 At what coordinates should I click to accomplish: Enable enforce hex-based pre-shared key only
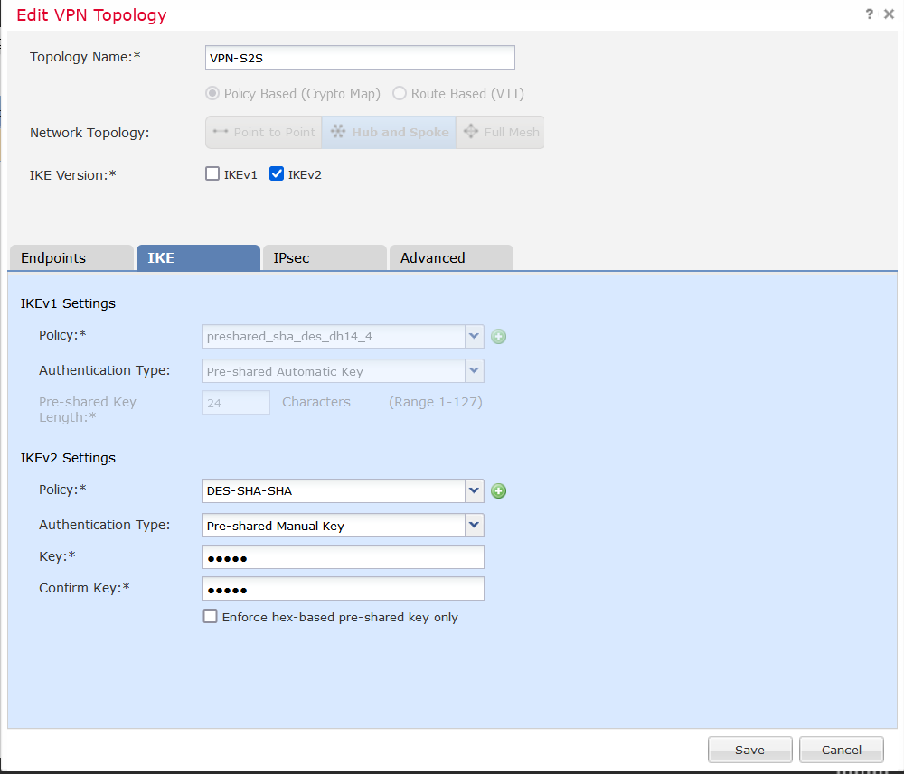[x=211, y=617]
